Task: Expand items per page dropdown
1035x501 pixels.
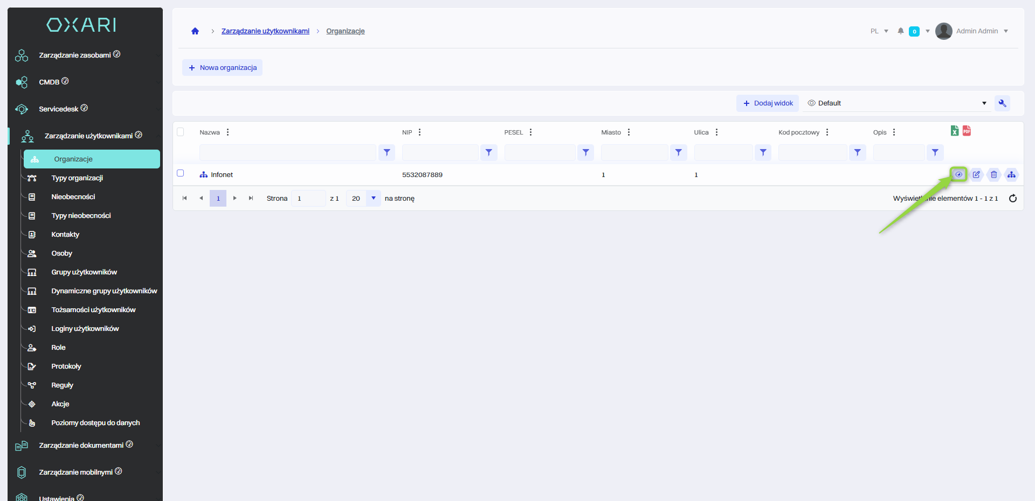Action: [x=373, y=199]
